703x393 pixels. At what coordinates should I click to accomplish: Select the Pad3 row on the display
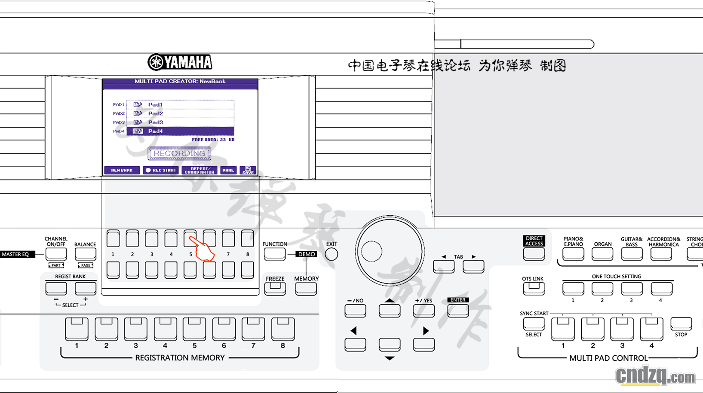pyautogui.click(x=180, y=122)
